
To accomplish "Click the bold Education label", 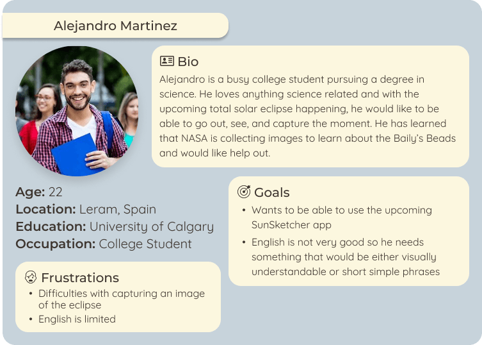I will [x=51, y=226].
